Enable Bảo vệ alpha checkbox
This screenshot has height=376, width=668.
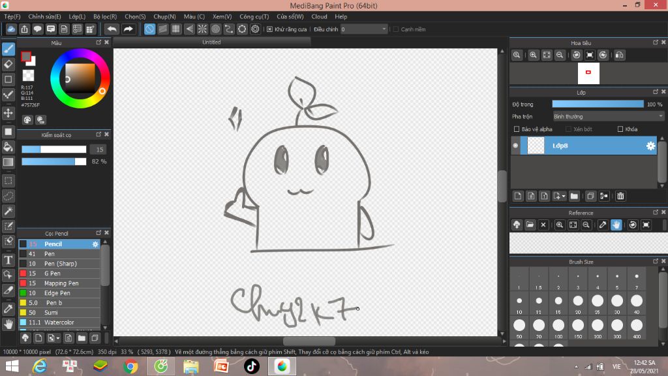pyautogui.click(x=517, y=129)
